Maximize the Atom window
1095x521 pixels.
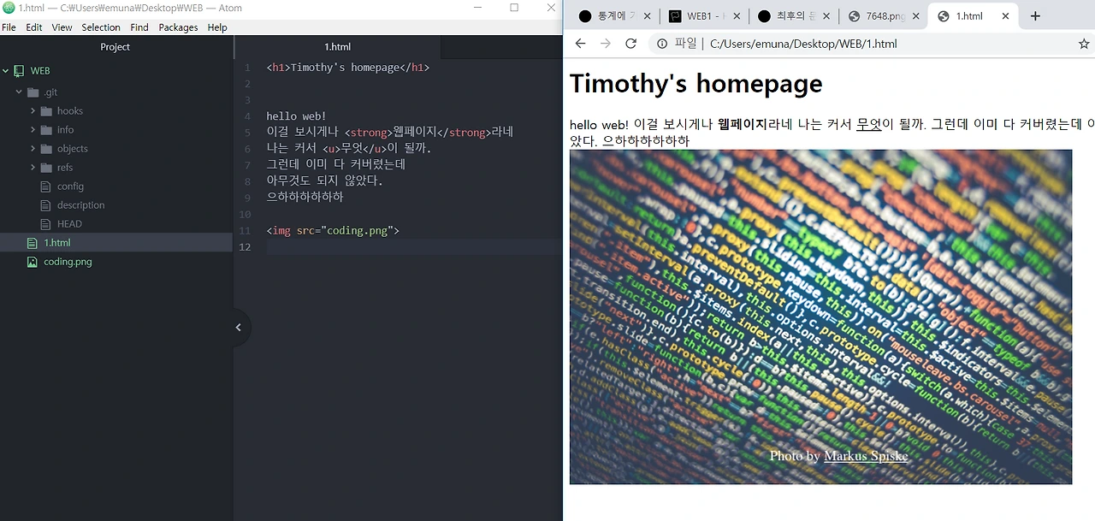[514, 8]
